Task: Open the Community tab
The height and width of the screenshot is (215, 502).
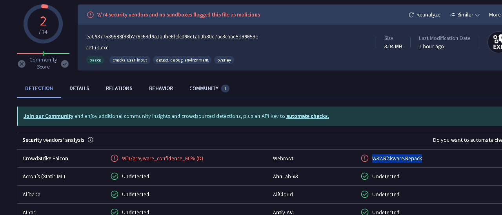Action: (204, 88)
